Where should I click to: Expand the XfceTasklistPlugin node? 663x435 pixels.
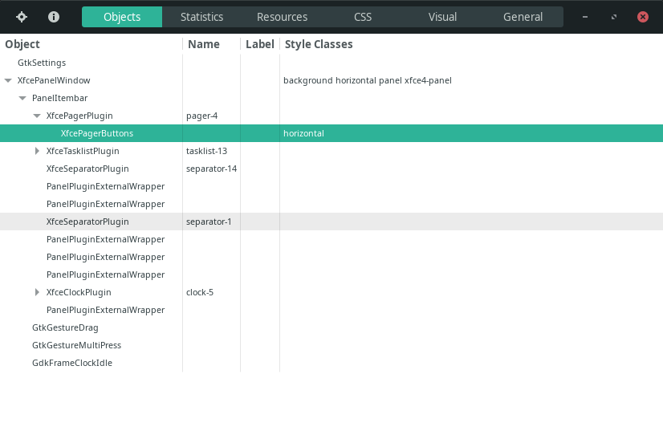pos(37,151)
